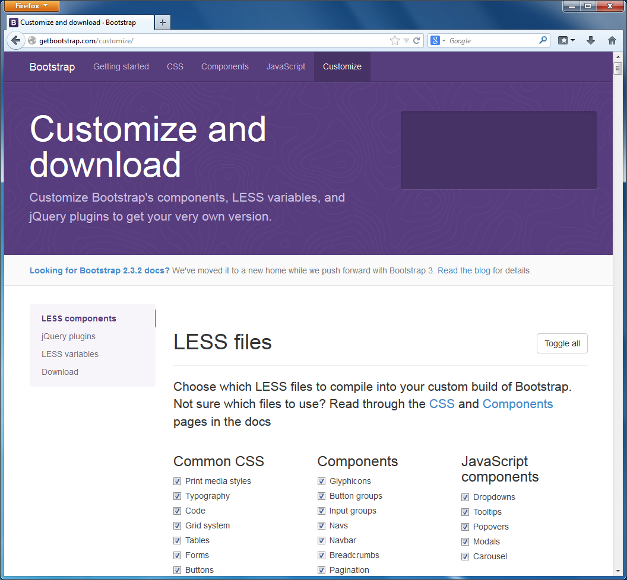The height and width of the screenshot is (580, 627).
Task: Open the Bookmarks menu toolbar icon
Action: click(566, 40)
